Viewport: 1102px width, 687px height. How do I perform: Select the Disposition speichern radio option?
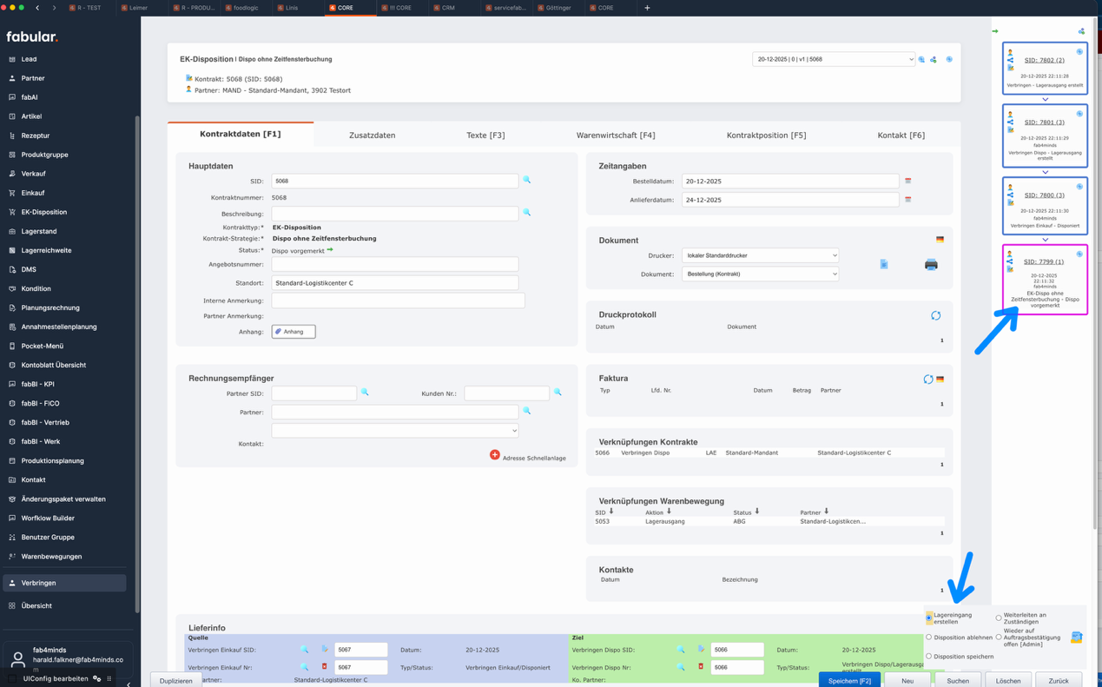click(x=929, y=657)
